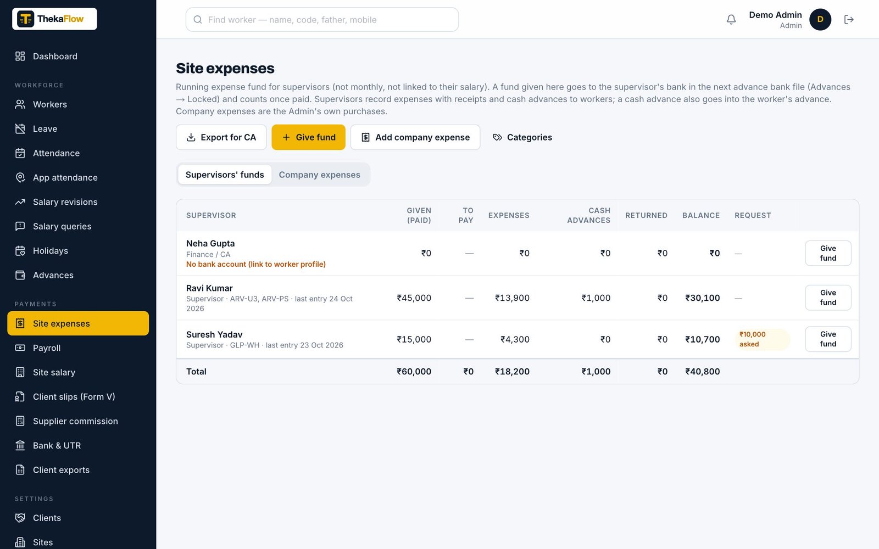Click Add company expense button
This screenshot has height=549, width=879.
(415, 137)
